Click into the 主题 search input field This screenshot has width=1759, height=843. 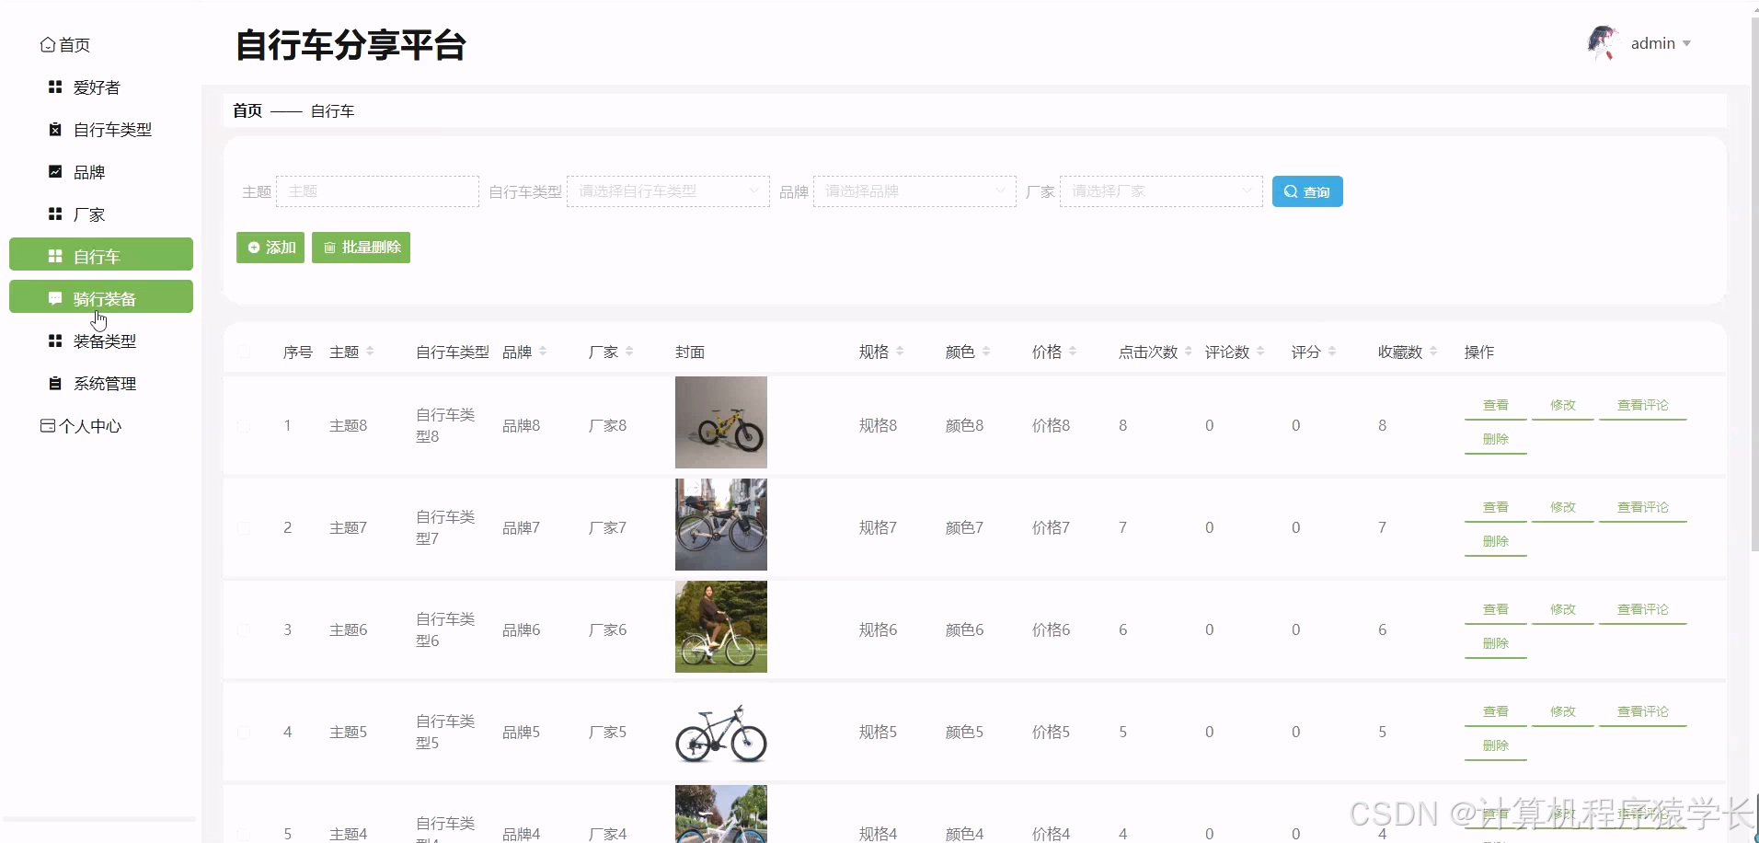pos(377,191)
